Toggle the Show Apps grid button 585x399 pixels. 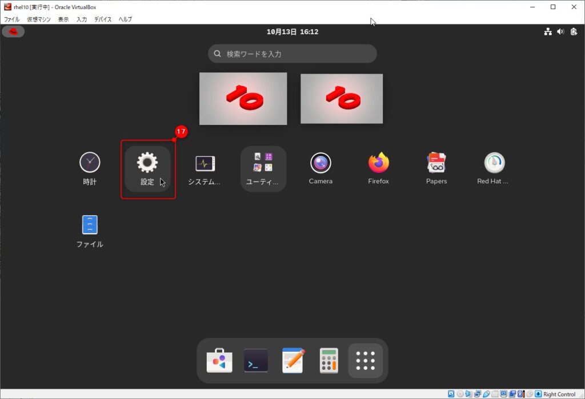point(365,360)
